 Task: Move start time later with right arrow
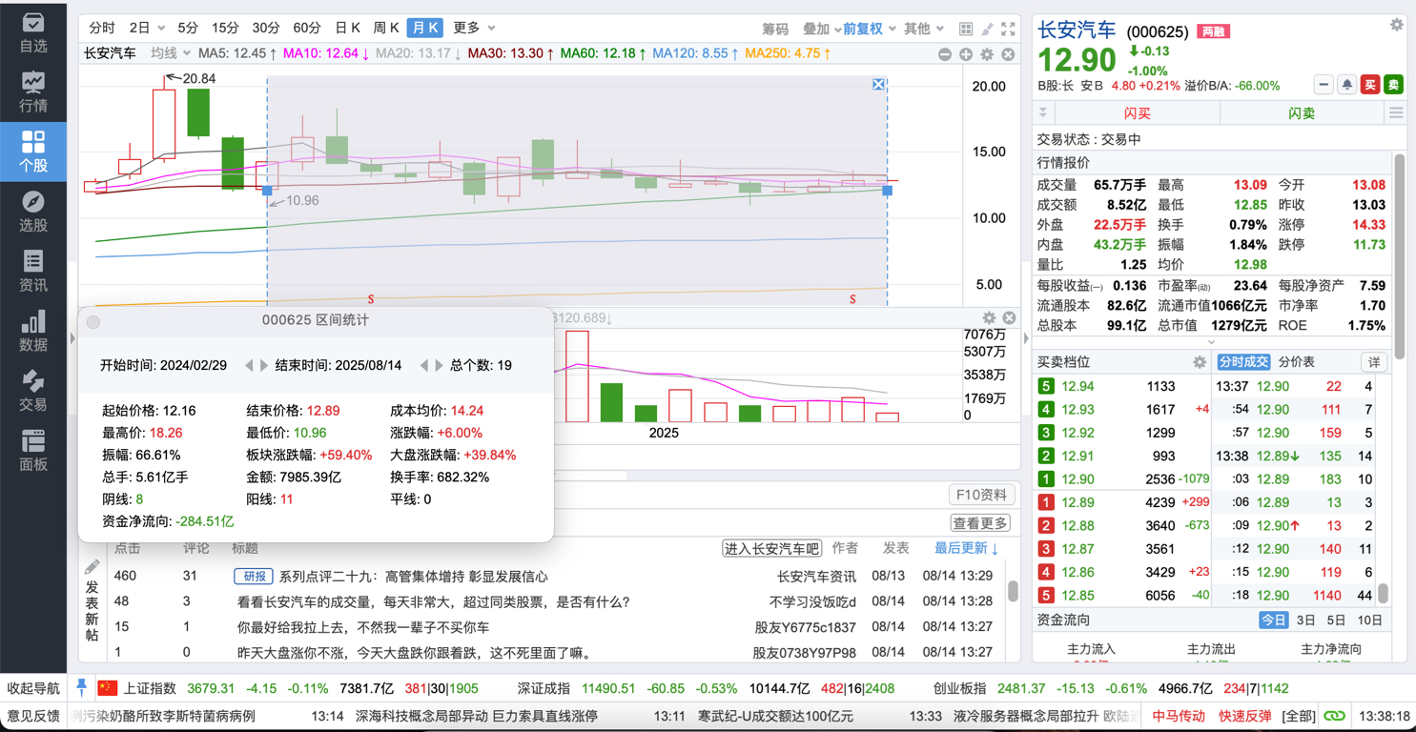pos(264,365)
